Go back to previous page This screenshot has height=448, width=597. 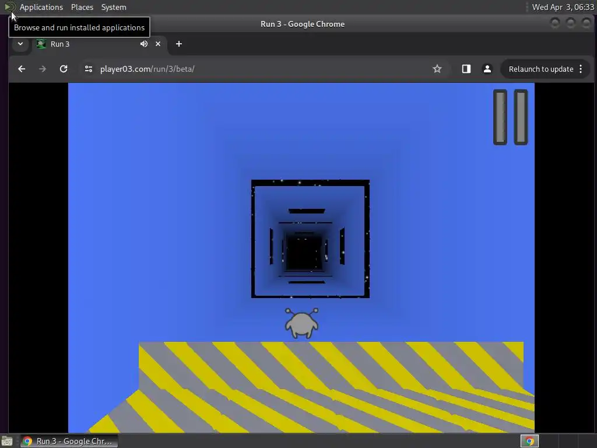[x=22, y=69]
